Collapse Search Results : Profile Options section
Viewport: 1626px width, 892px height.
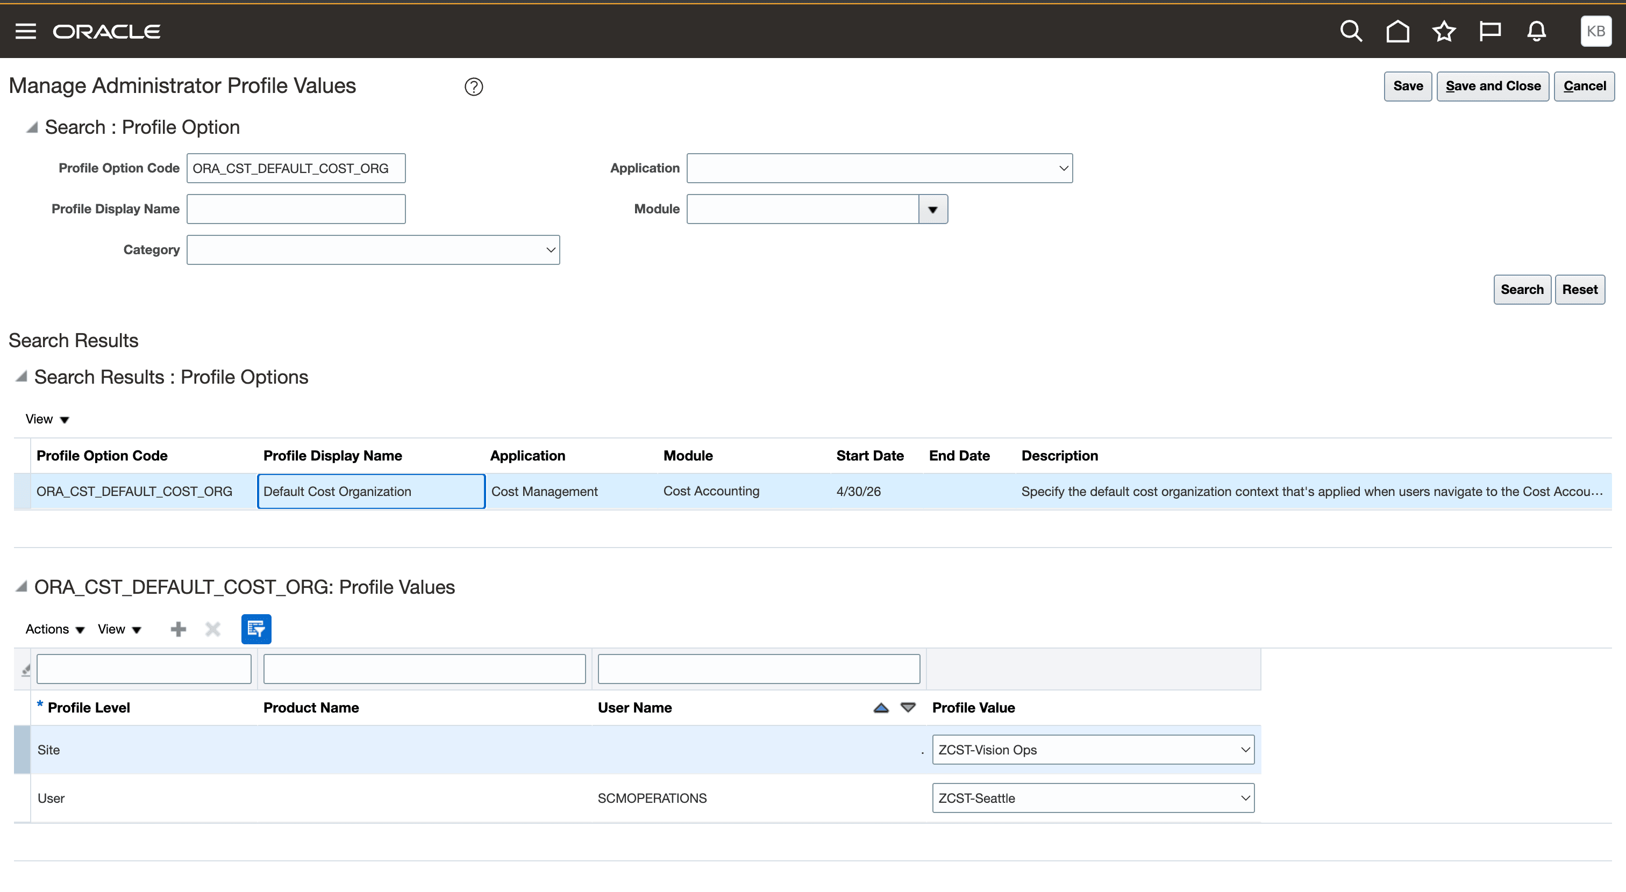[22, 377]
